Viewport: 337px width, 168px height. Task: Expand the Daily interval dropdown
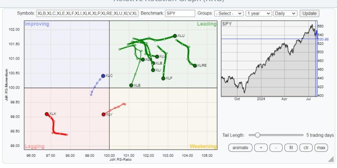pos(285,13)
